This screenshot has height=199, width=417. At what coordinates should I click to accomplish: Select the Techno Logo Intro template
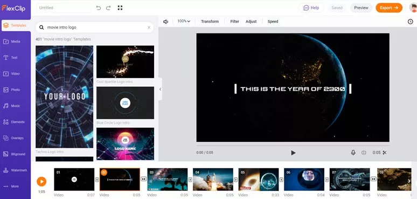pos(64,97)
